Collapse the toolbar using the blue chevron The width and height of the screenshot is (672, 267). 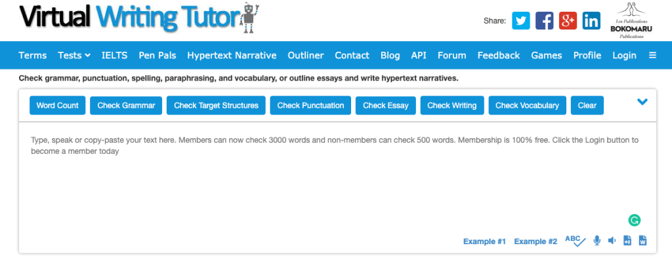(642, 102)
